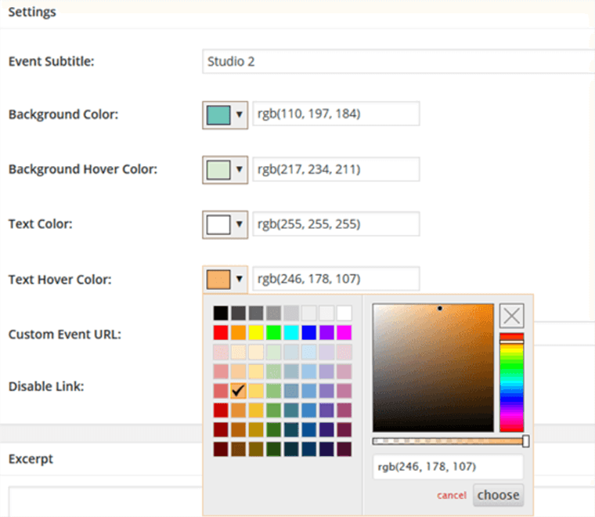Click in the rainbow hue slider
The height and width of the screenshot is (517, 595).
(x=511, y=384)
